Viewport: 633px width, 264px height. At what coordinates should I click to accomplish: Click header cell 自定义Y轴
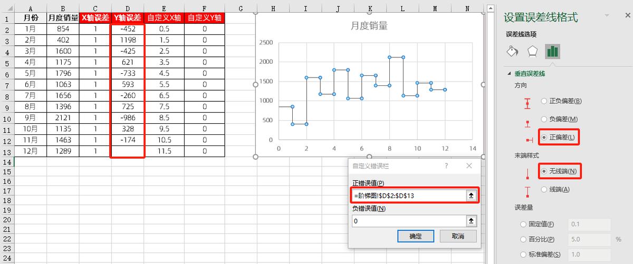coord(204,18)
